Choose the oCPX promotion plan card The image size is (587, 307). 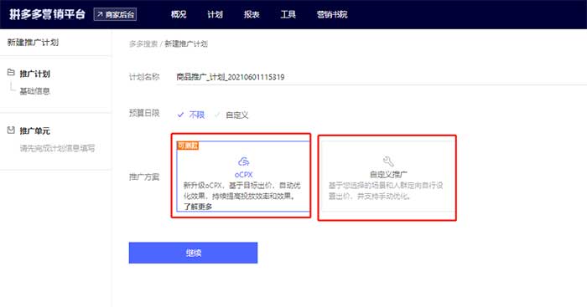pyautogui.click(x=244, y=176)
